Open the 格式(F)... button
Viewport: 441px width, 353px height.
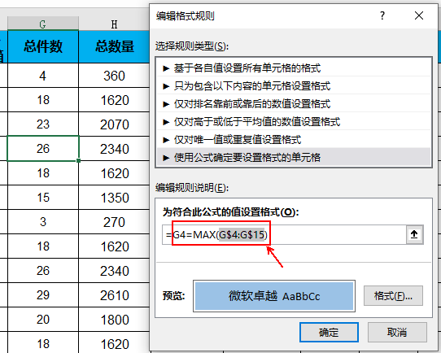tap(393, 296)
